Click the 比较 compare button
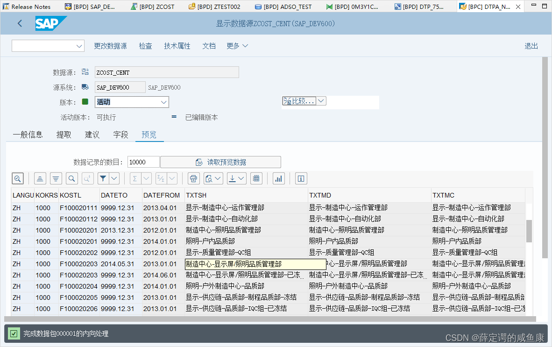552x347 pixels. click(299, 101)
